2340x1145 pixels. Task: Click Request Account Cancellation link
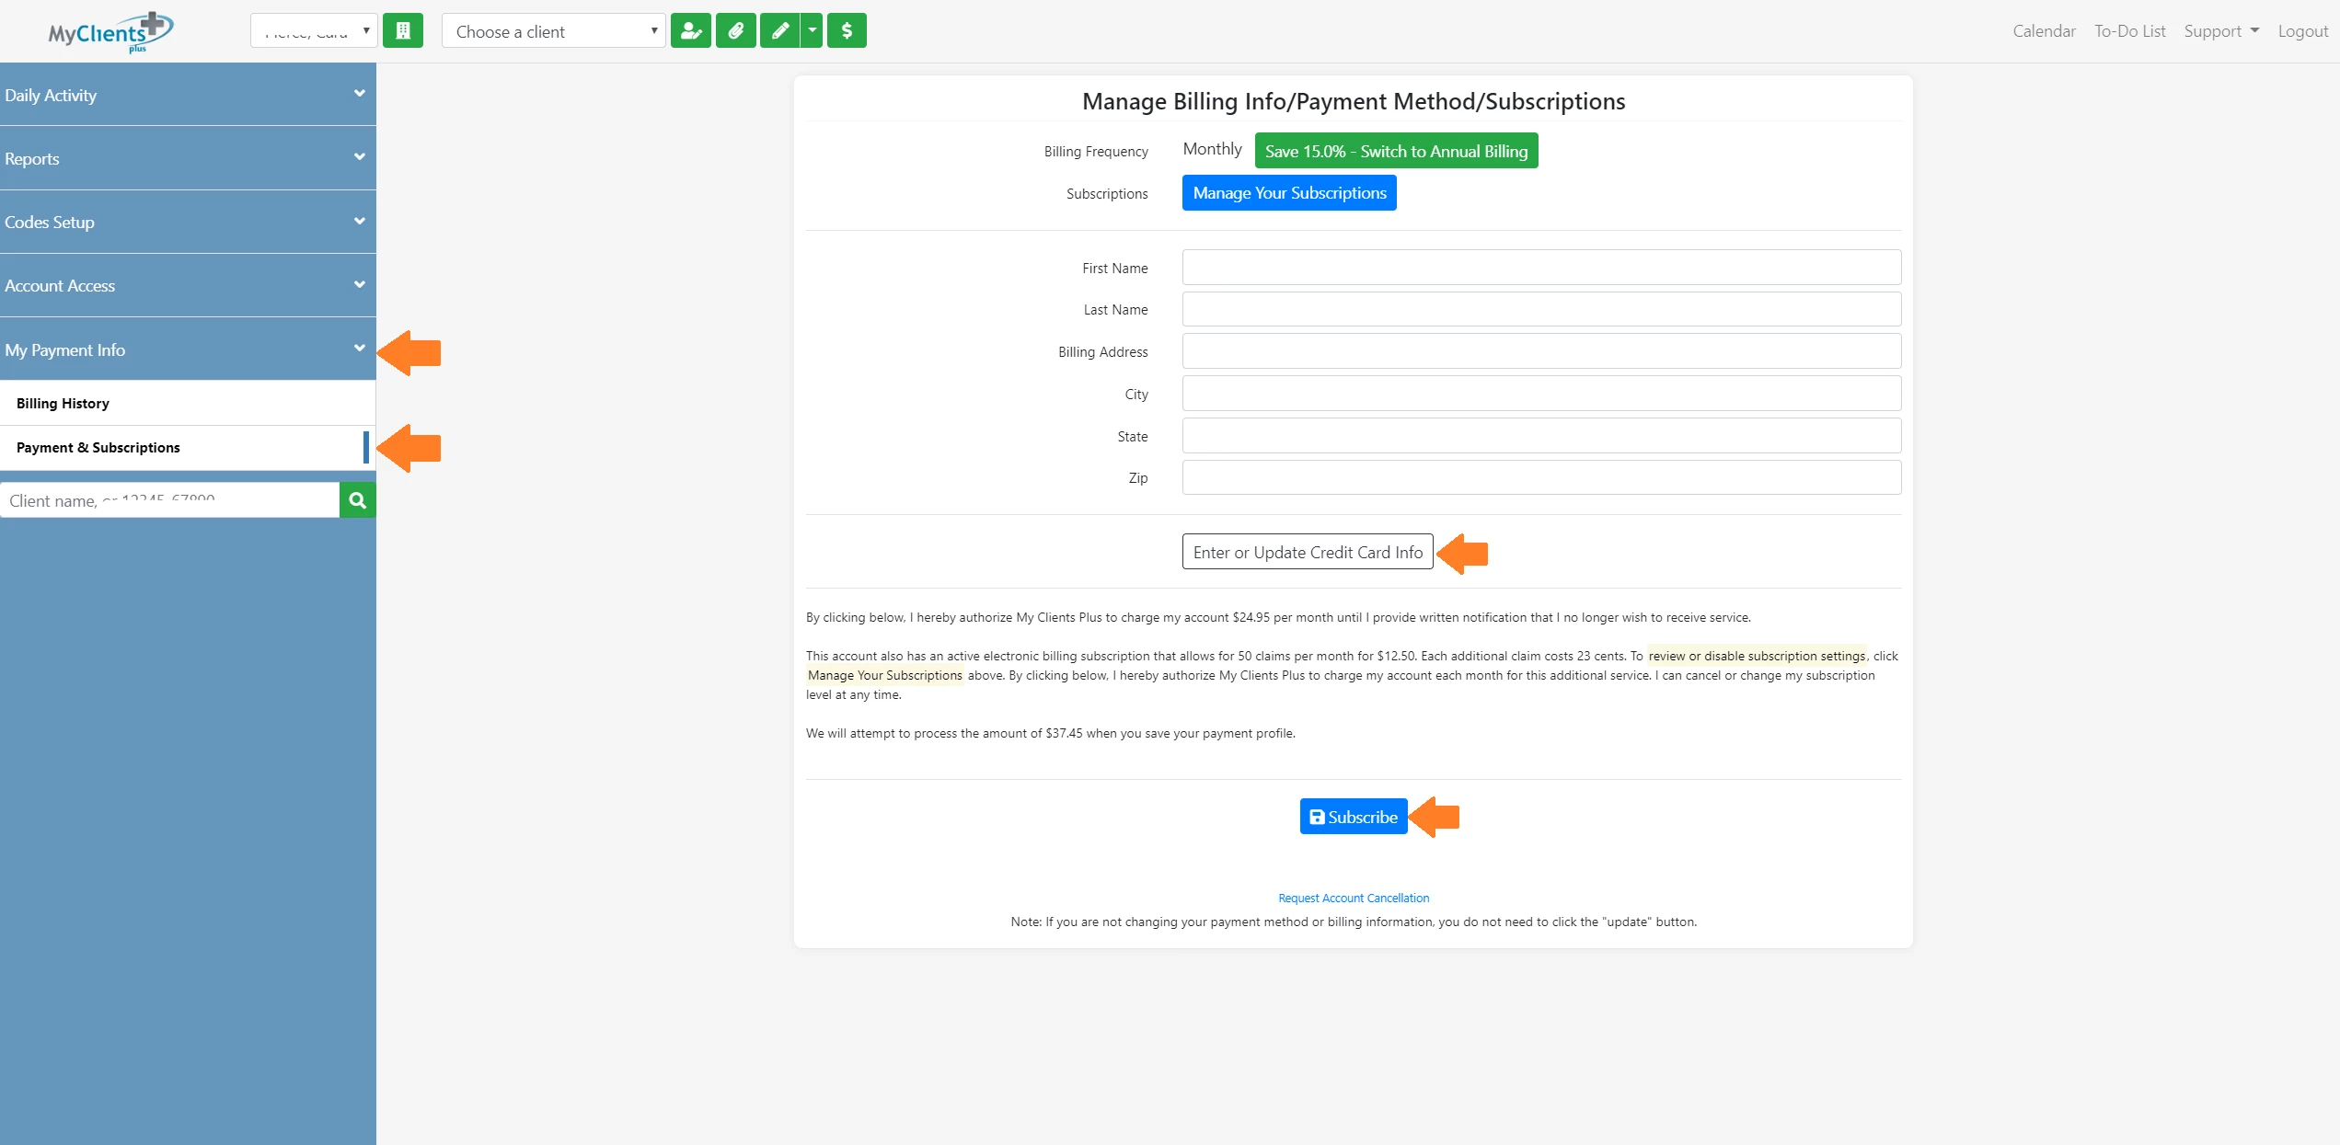pyautogui.click(x=1354, y=898)
